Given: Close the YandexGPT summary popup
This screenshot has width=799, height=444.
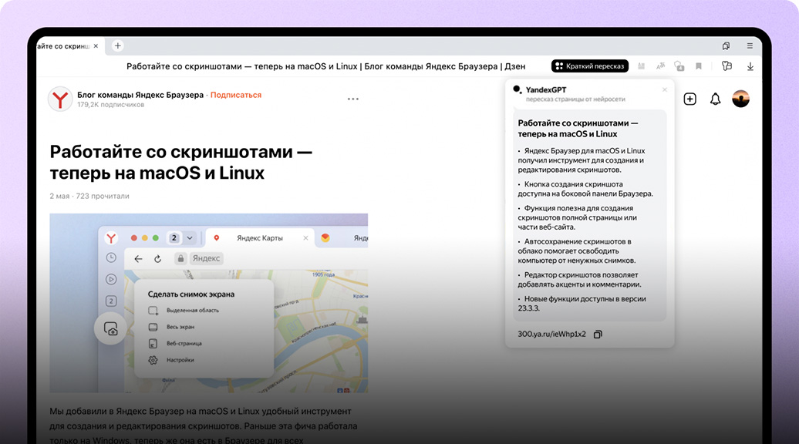Looking at the screenshot, I should (x=665, y=90).
